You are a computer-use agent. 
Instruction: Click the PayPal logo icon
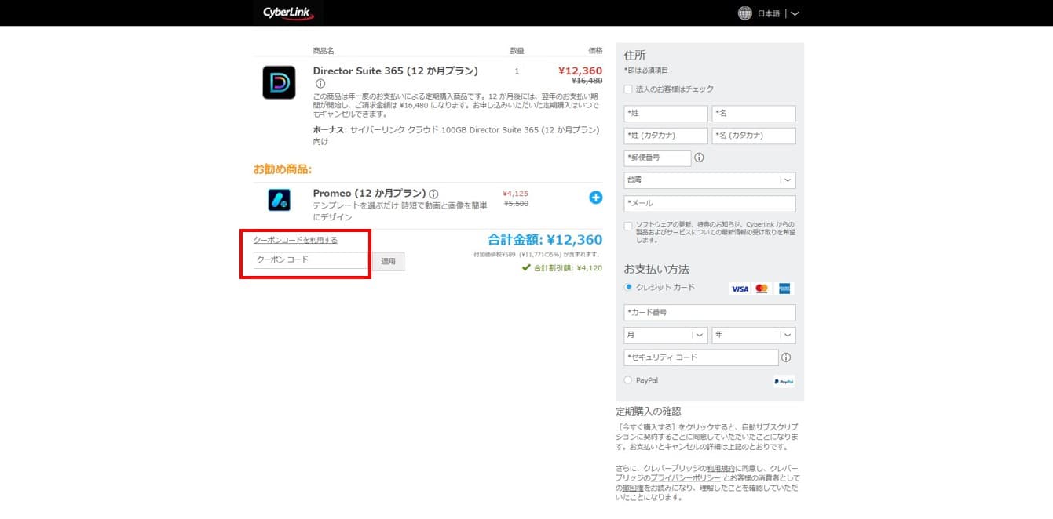click(784, 382)
